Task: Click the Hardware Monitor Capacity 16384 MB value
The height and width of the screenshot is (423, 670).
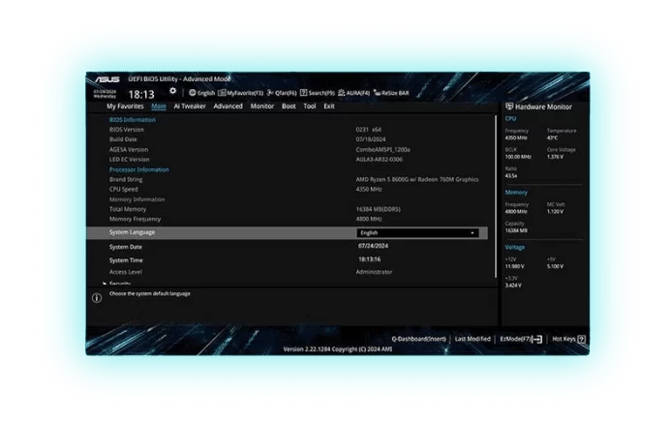Action: (516, 230)
